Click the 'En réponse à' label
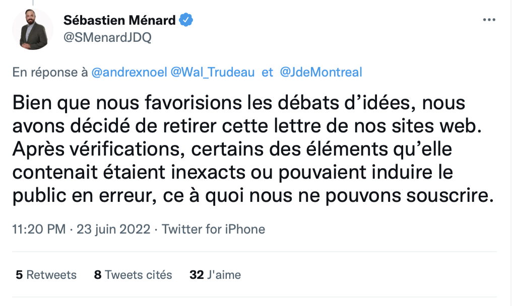 click(50, 72)
